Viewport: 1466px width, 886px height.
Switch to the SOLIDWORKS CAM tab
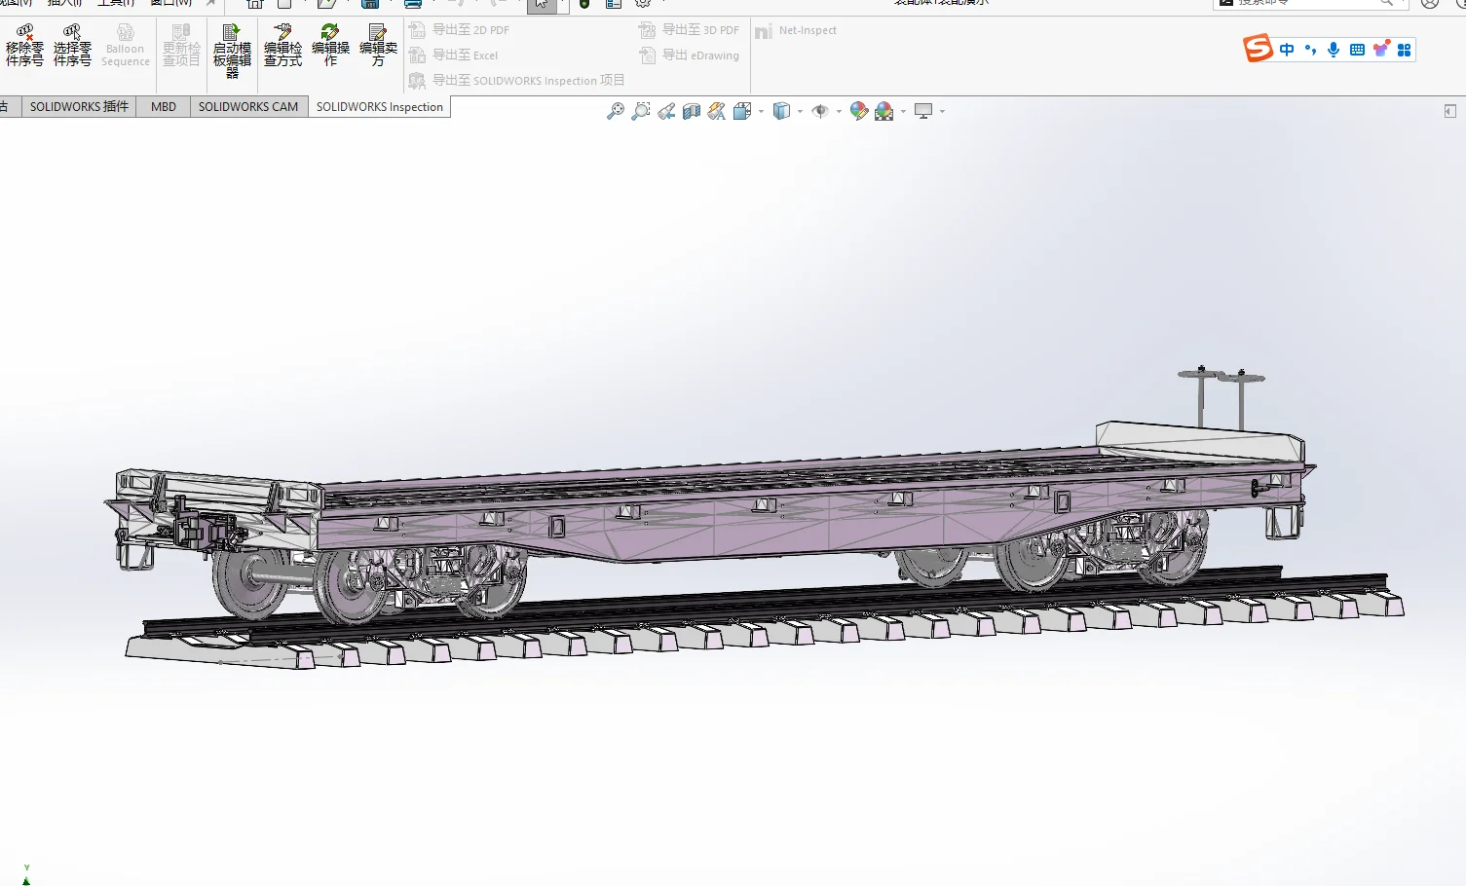(x=248, y=107)
